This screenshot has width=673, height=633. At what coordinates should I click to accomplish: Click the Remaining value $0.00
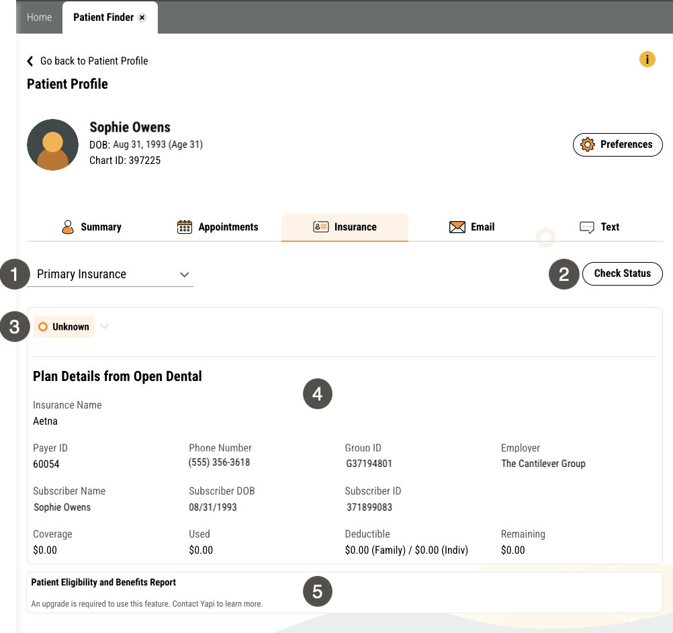tap(513, 550)
